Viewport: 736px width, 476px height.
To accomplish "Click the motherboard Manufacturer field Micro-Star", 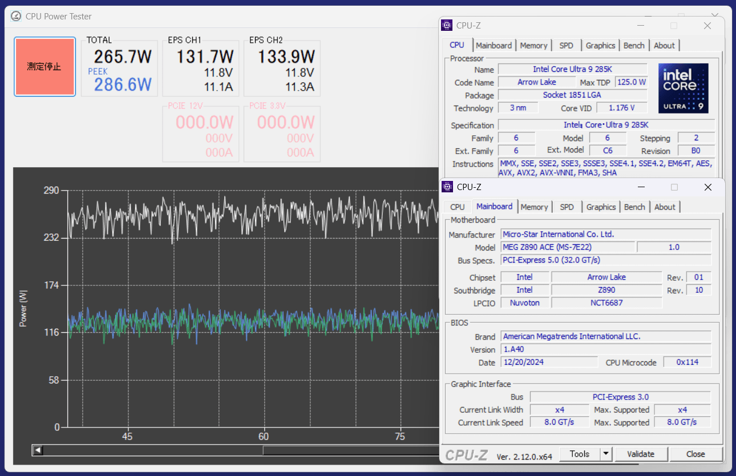I will click(x=606, y=235).
